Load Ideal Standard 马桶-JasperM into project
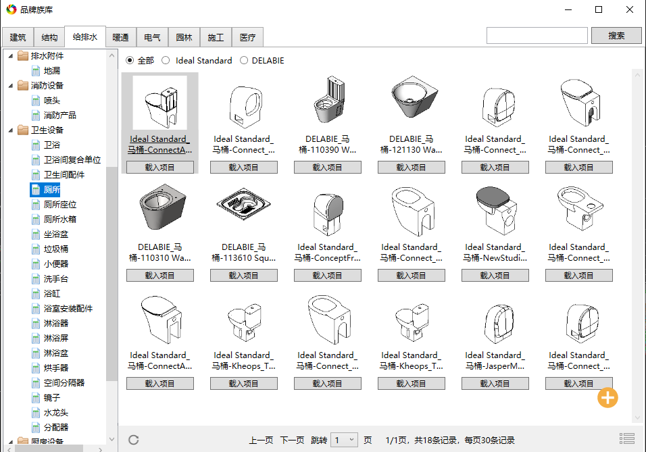 [495, 384]
